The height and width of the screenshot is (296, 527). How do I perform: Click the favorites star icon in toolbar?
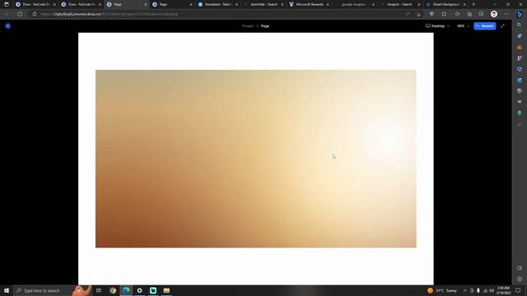coord(457,14)
